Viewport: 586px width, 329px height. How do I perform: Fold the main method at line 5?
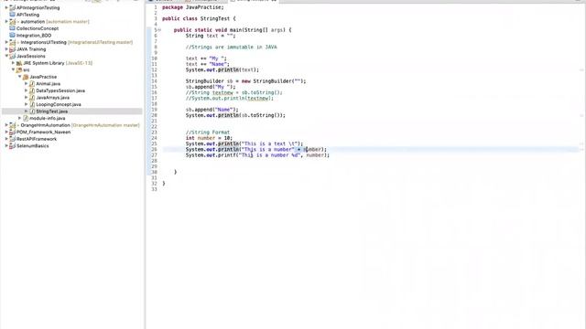159,30
